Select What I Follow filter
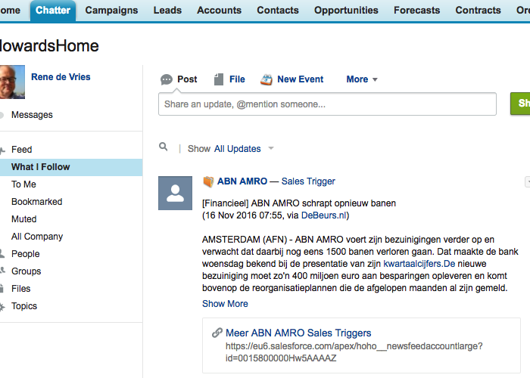This screenshot has height=378, width=530. click(x=71, y=167)
